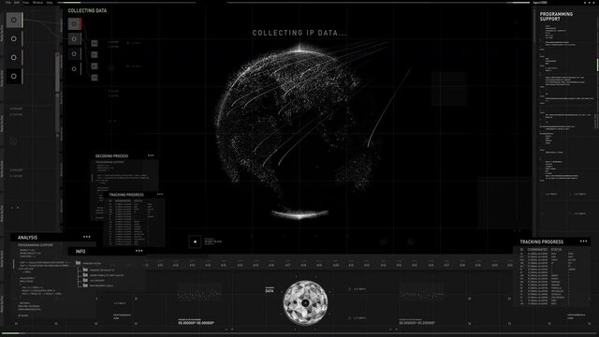Viewport: 599px width, 337px height.
Task: Click the third circle node under Collecting Data
Action: 74,54
